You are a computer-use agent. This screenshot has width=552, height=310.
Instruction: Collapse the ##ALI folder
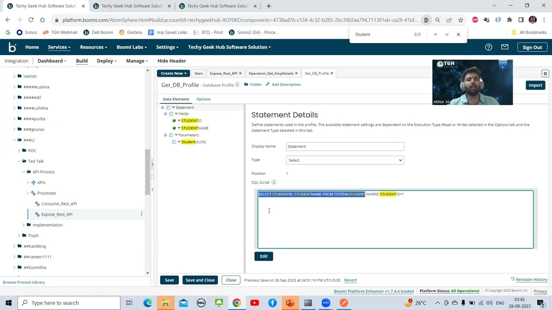point(14,140)
